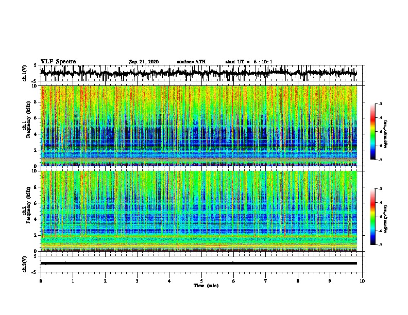Click the "-7" tick on ch.1 color bar
The width and height of the screenshot is (408, 315).
(380, 160)
